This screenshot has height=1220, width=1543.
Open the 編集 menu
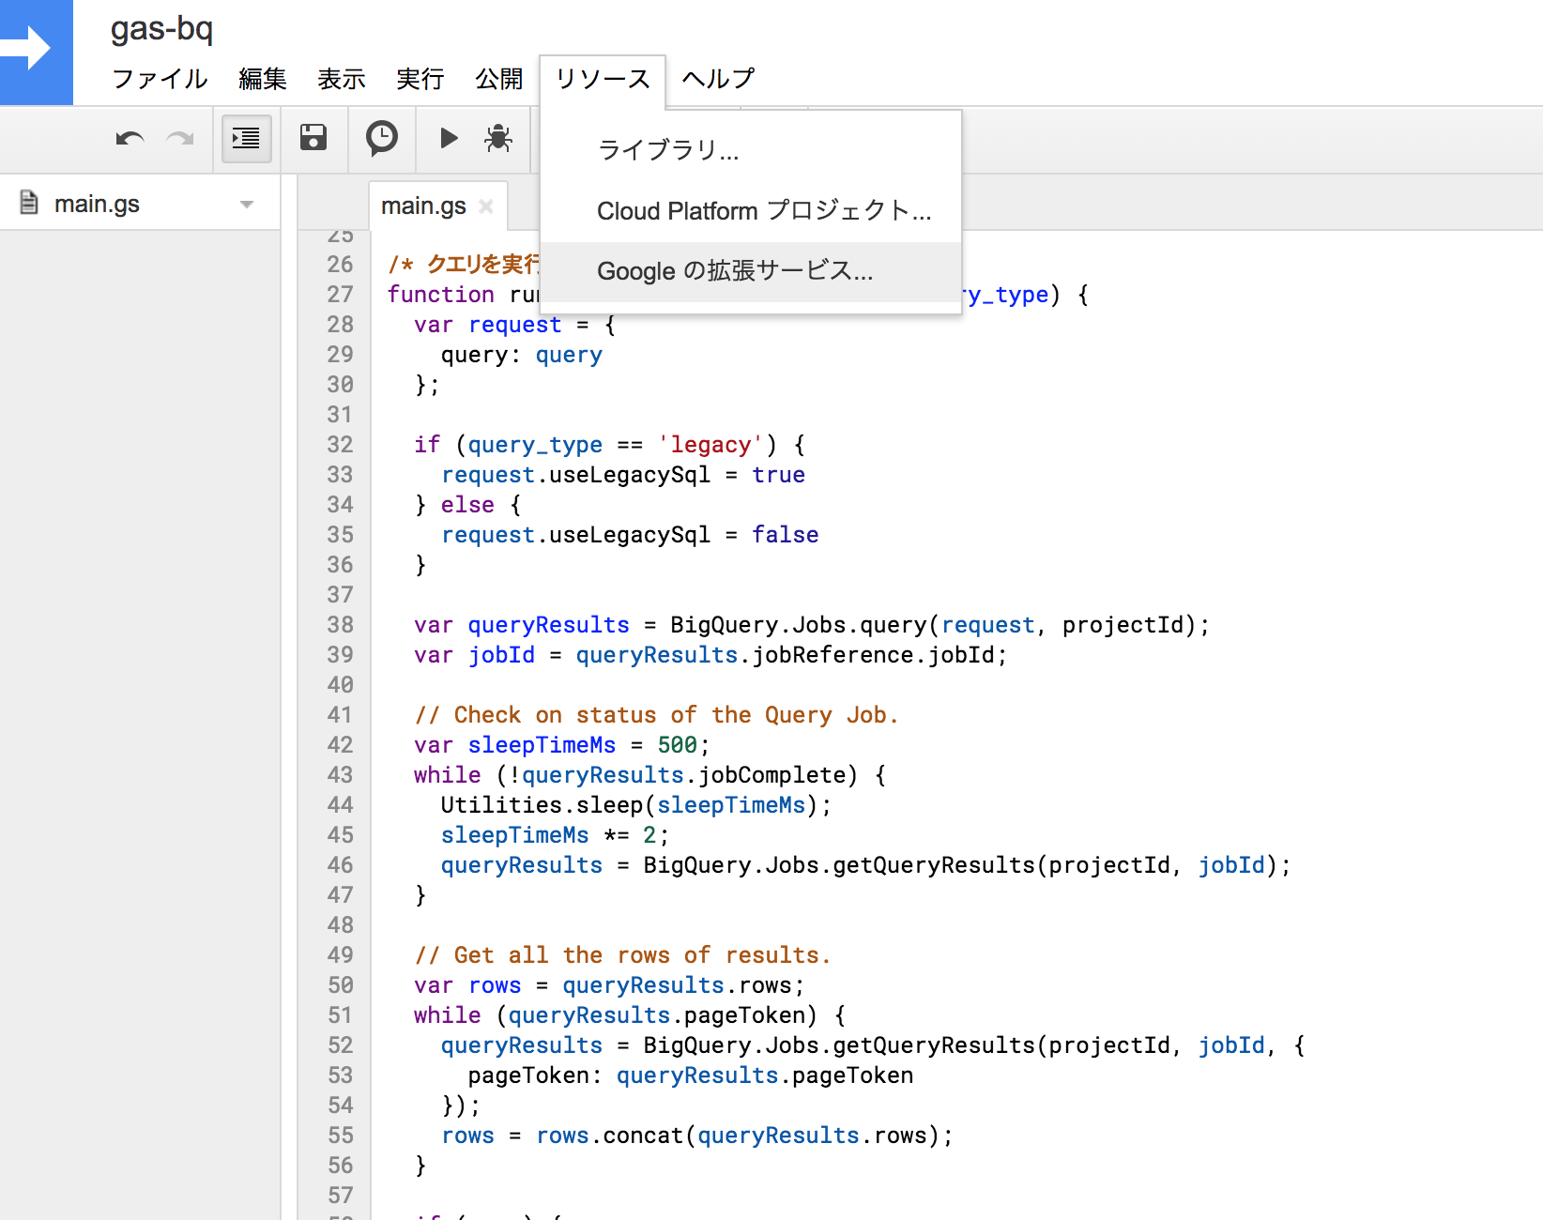[x=262, y=79]
